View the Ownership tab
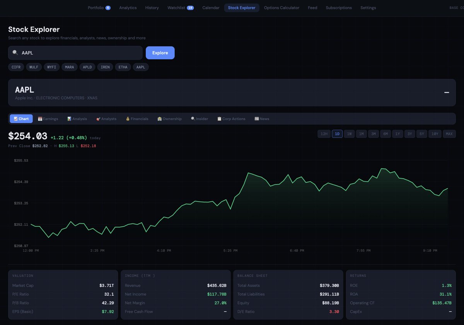Image resolution: width=464 pixels, height=325 pixels. coord(169,119)
